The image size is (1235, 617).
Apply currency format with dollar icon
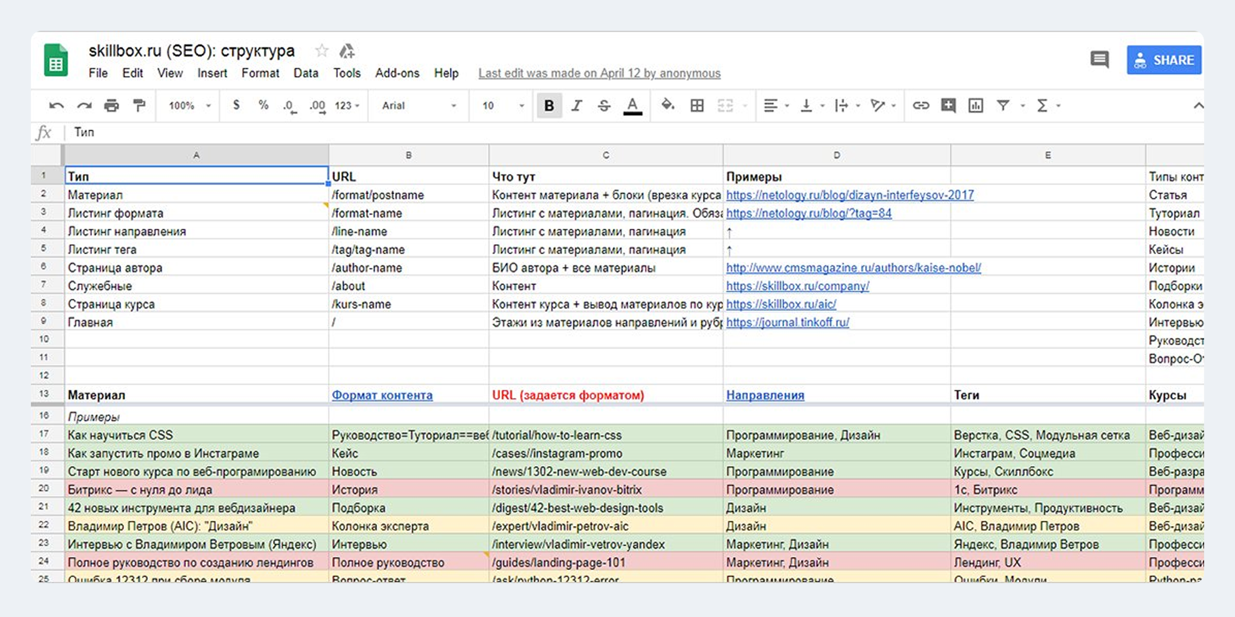pyautogui.click(x=236, y=105)
